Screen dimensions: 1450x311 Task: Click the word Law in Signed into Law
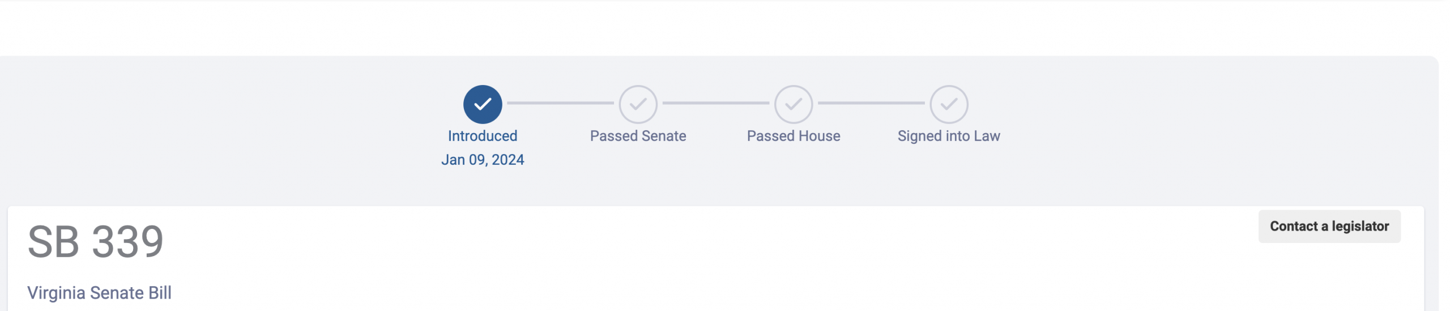[987, 136]
